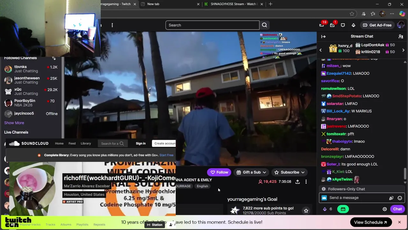The width and height of the screenshot is (408, 230).
Task: Select the Albums tab on SoundCloud profile
Action: (x=66, y=225)
